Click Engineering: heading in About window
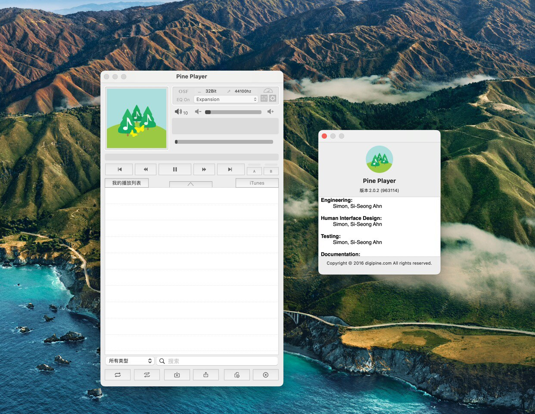 coord(336,200)
